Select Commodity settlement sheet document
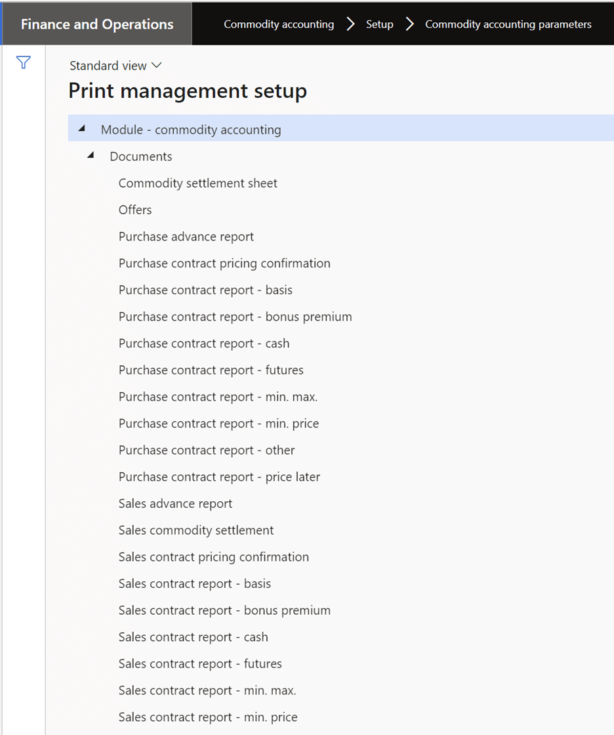The width and height of the screenshot is (614, 735). pos(197,183)
